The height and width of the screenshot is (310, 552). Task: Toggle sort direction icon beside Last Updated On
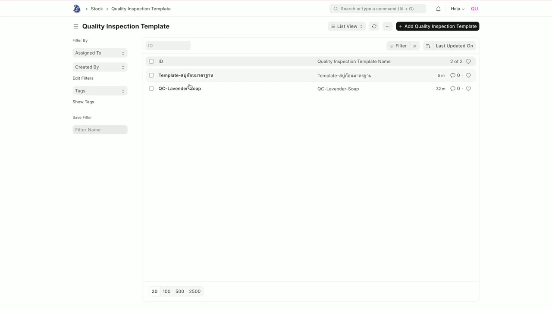point(428,46)
